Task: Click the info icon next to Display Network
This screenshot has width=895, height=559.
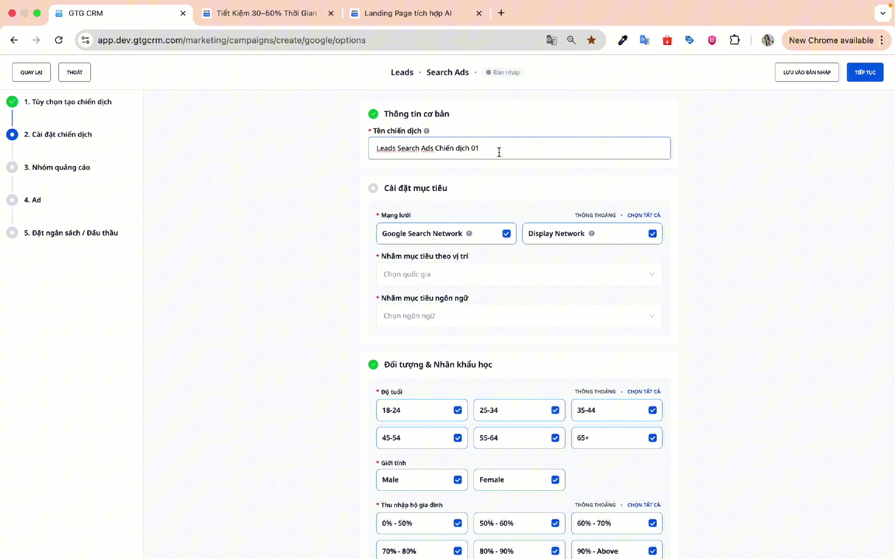Action: pyautogui.click(x=591, y=233)
